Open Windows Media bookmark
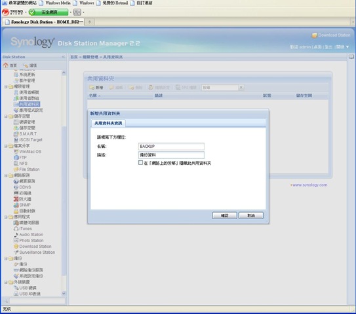The image size is (356, 314). pyautogui.click(x=55, y=3)
